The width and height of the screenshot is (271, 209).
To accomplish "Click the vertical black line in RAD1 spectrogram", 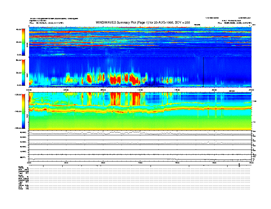I will (x=204, y=72).
